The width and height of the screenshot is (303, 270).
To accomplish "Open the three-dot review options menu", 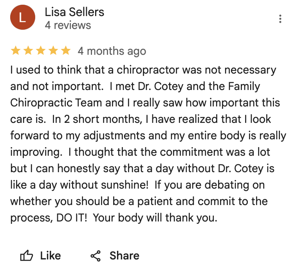I will point(280,18).
